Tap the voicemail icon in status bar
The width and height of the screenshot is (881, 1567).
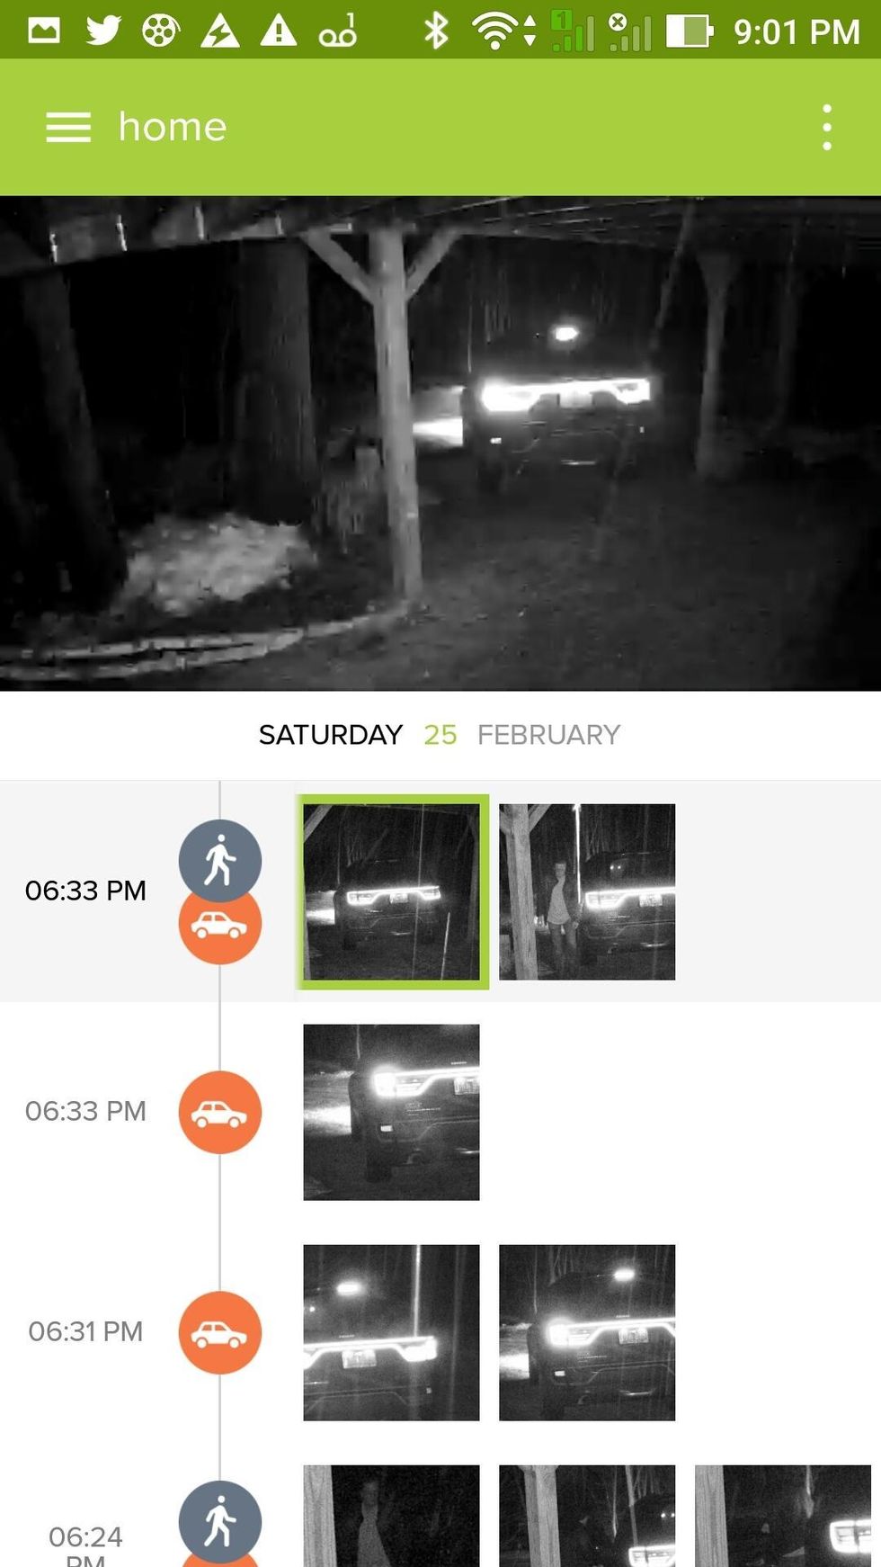coord(338,31)
